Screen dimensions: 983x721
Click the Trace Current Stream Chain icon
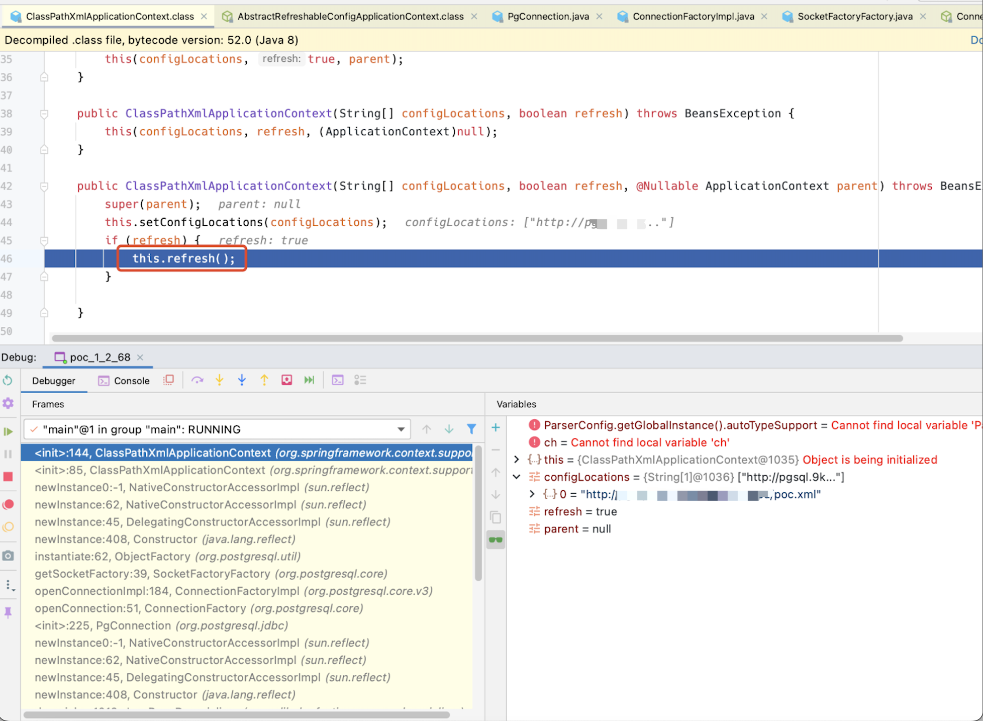pos(360,381)
